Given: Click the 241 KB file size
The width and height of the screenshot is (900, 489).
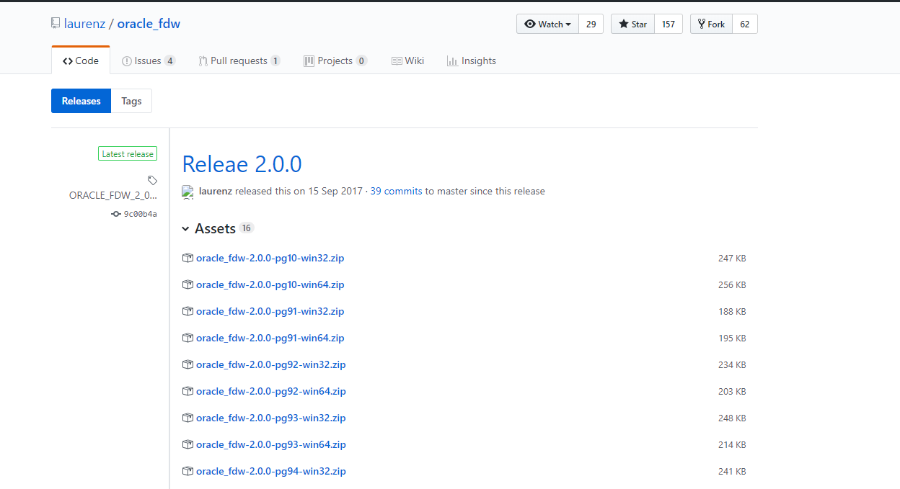Looking at the screenshot, I should [x=732, y=471].
